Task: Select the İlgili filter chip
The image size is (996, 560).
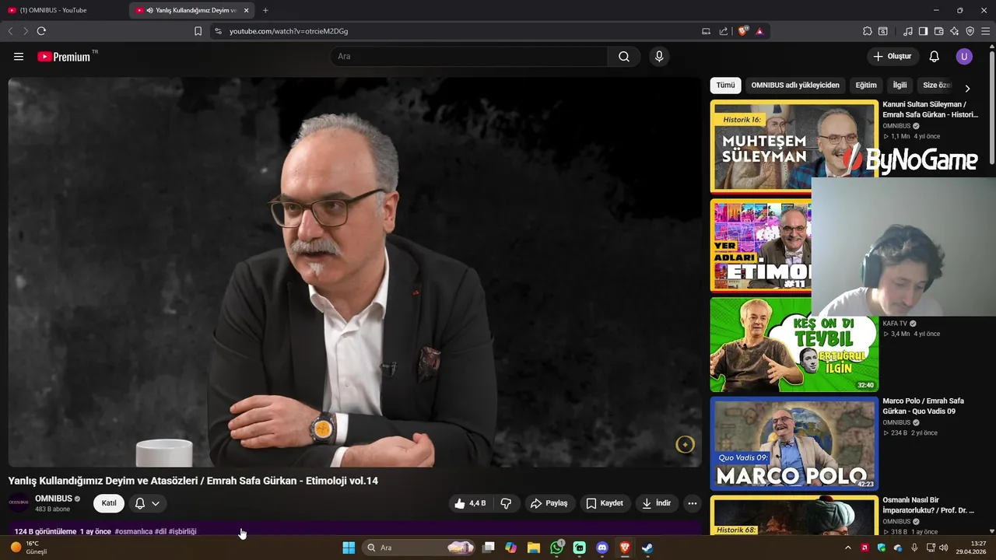Action: (x=900, y=86)
